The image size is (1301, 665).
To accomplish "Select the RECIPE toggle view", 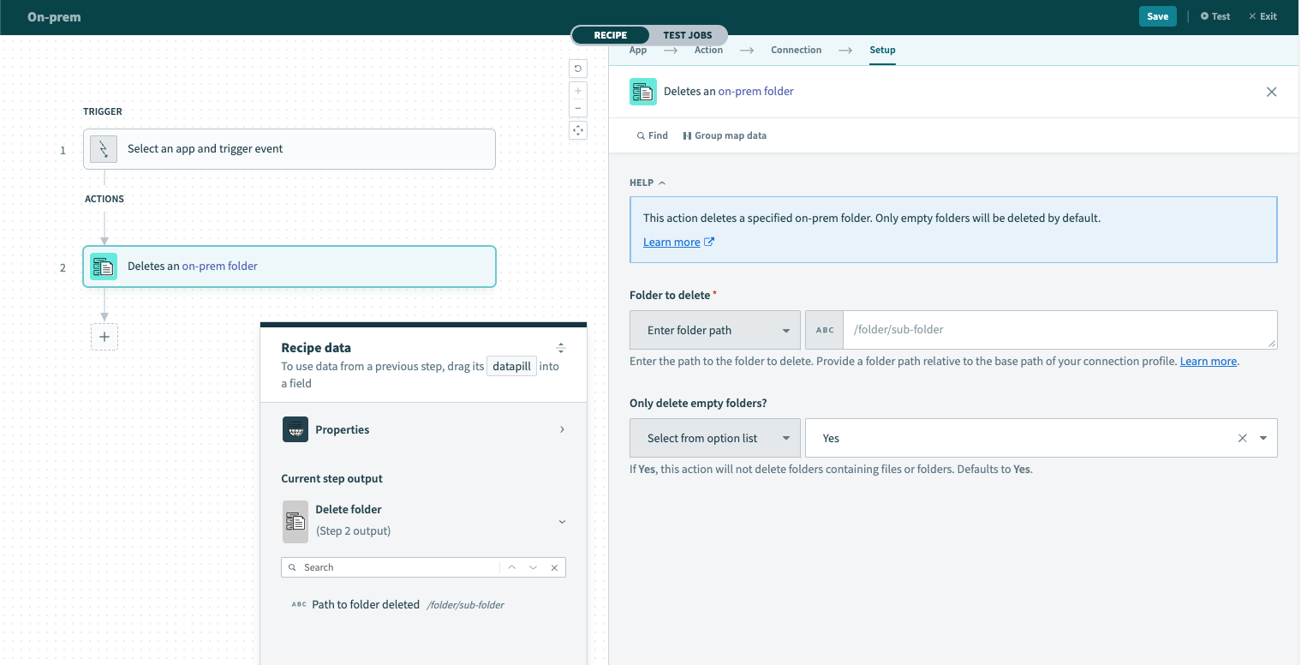I will (x=610, y=35).
